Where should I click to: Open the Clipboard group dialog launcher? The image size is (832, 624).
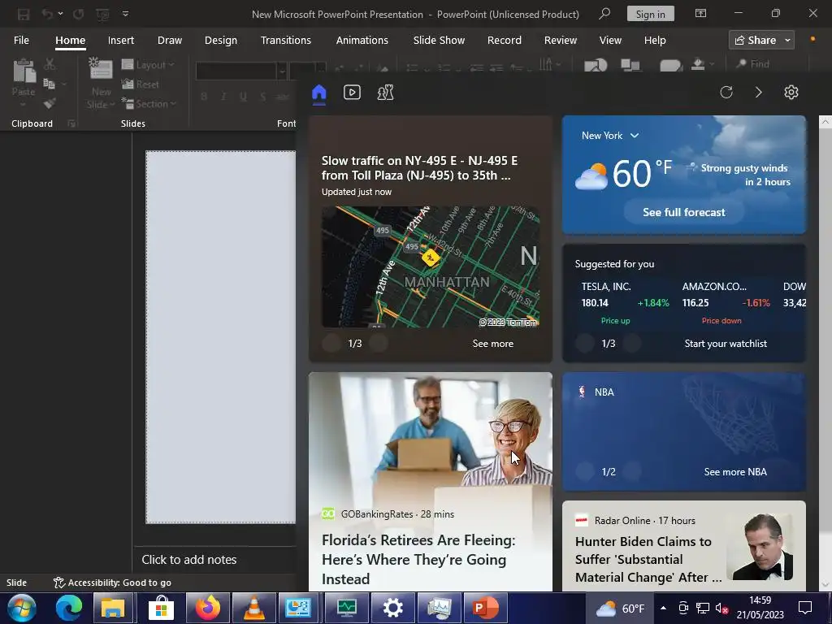click(71, 123)
